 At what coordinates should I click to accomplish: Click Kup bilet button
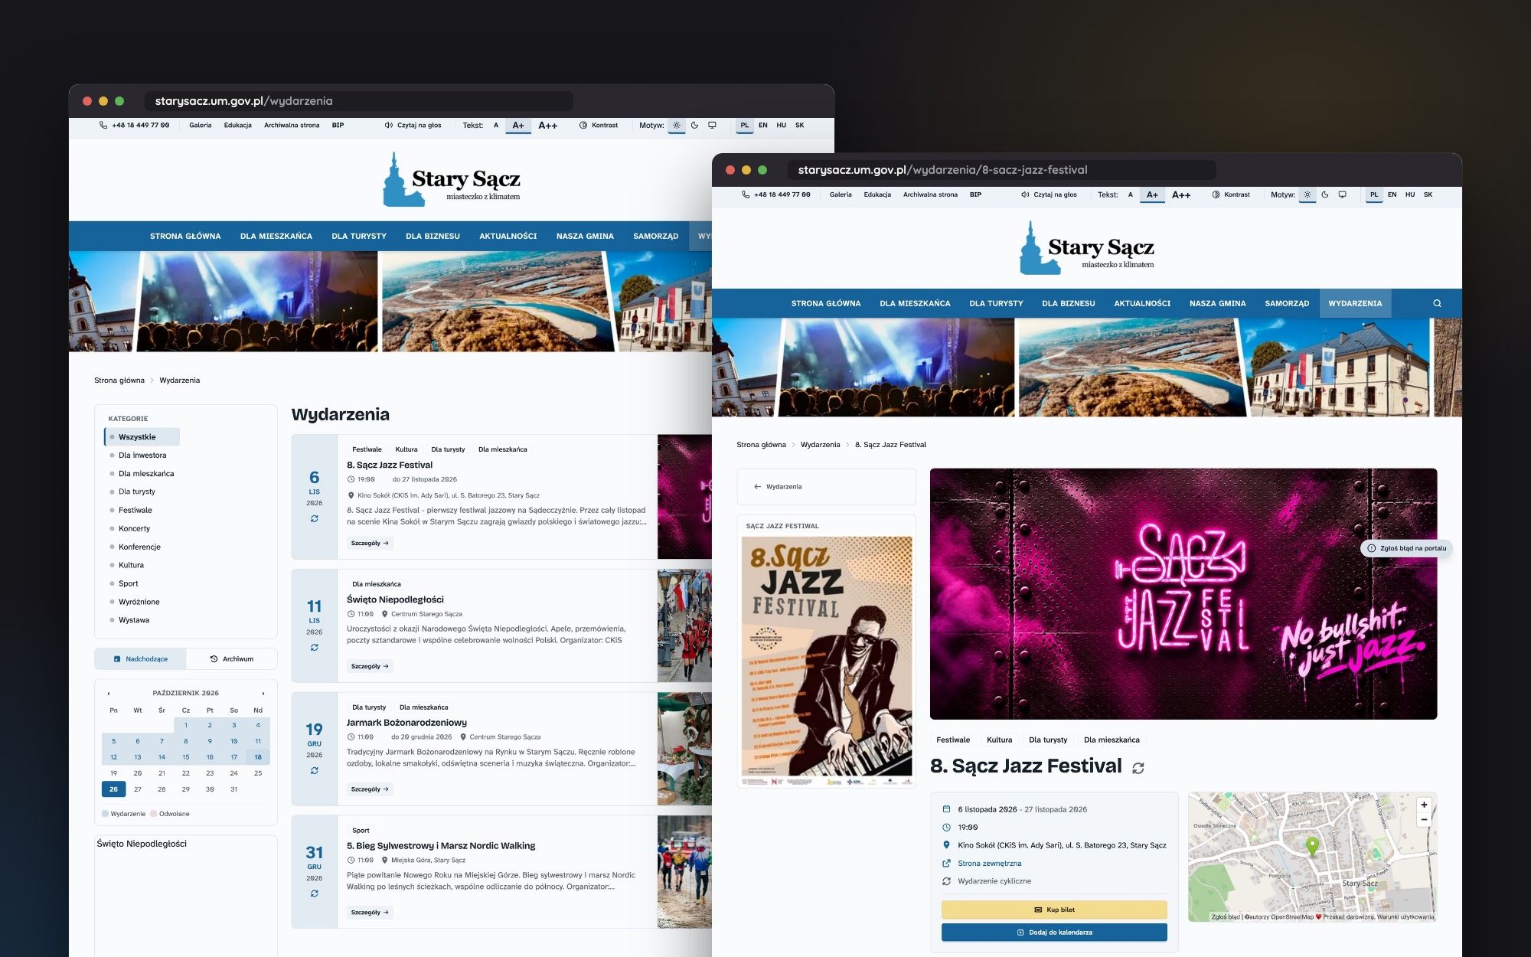click(1054, 910)
